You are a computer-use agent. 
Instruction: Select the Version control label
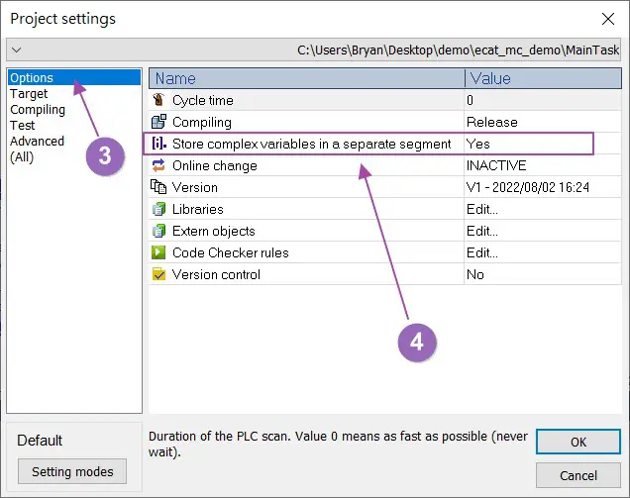[216, 274]
